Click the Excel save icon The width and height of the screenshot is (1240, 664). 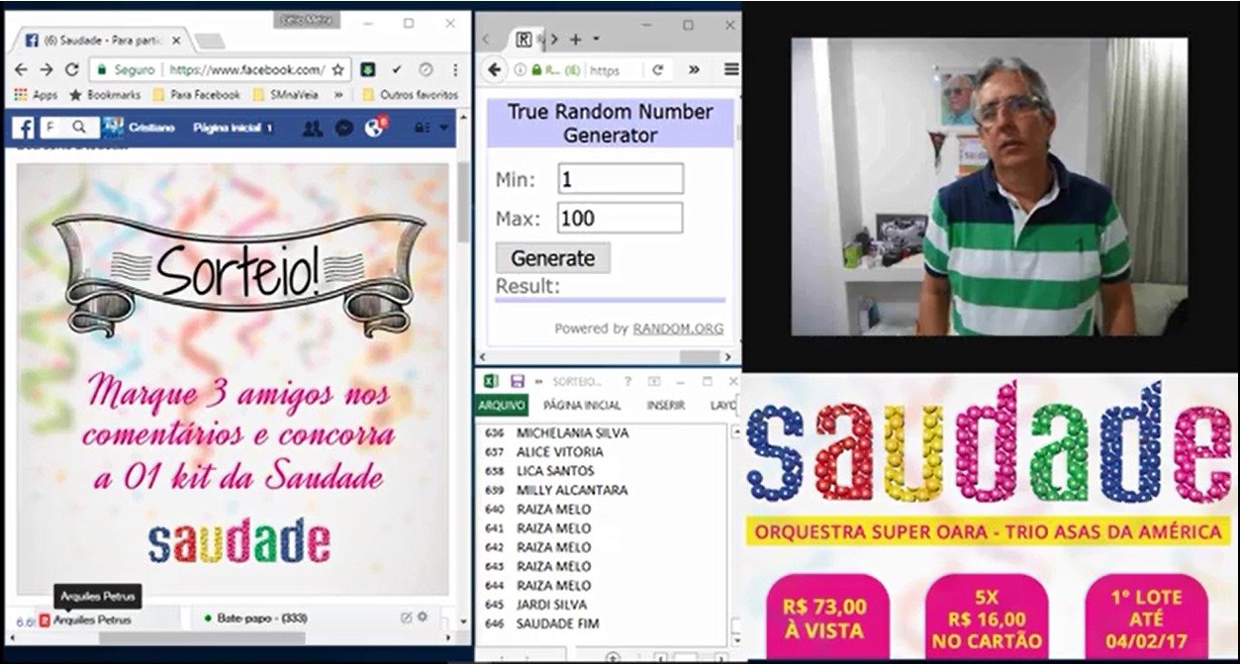[x=517, y=381]
